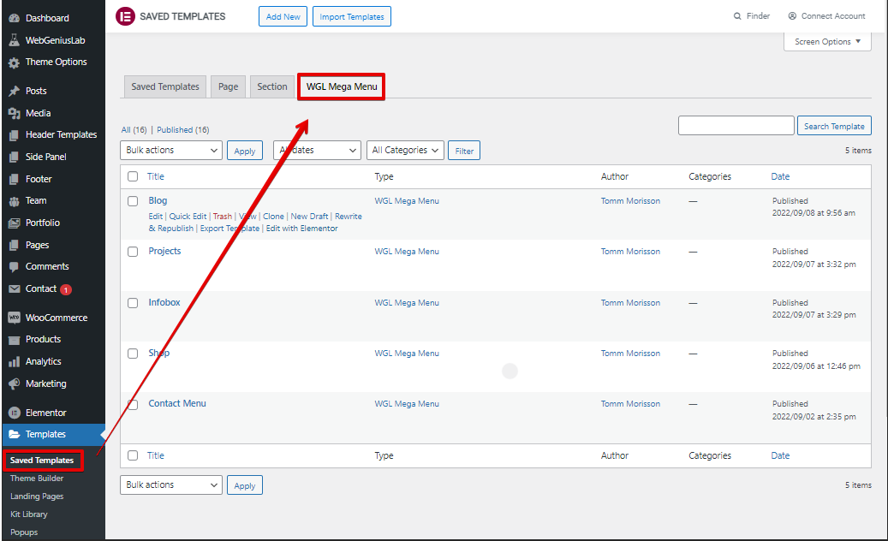Tick the select-all checkbox in table footer
Image resolution: width=888 pixels, height=541 pixels.
point(133,455)
